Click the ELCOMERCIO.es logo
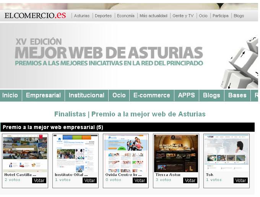Image resolution: width=260 pixels, height=197 pixels. click(x=35, y=15)
